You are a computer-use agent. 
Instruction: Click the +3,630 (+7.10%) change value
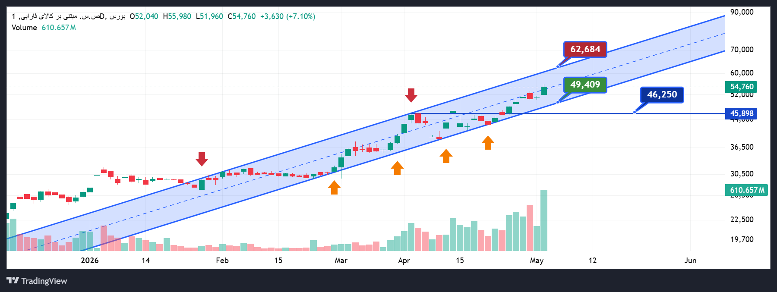[287, 16]
